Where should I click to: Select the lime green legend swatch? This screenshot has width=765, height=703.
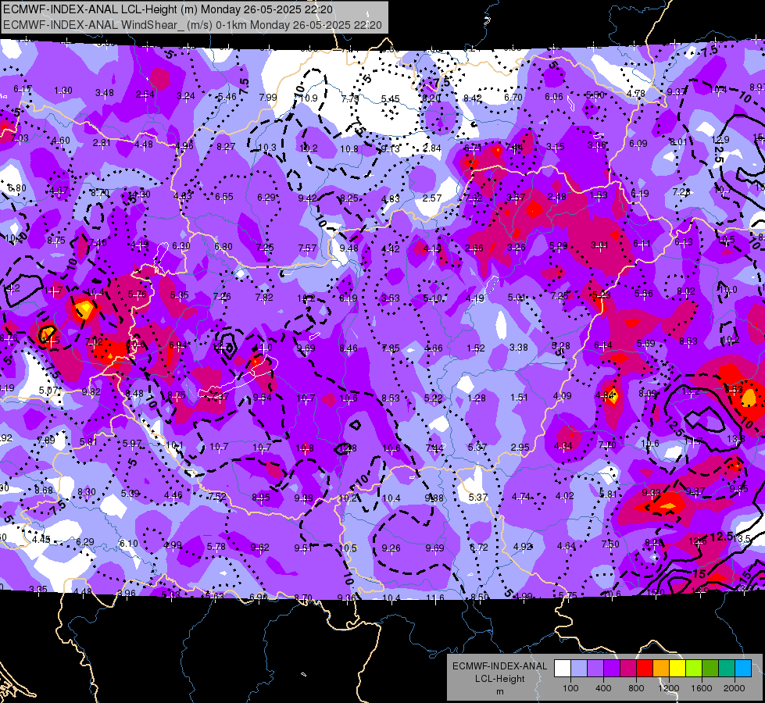[694, 668]
